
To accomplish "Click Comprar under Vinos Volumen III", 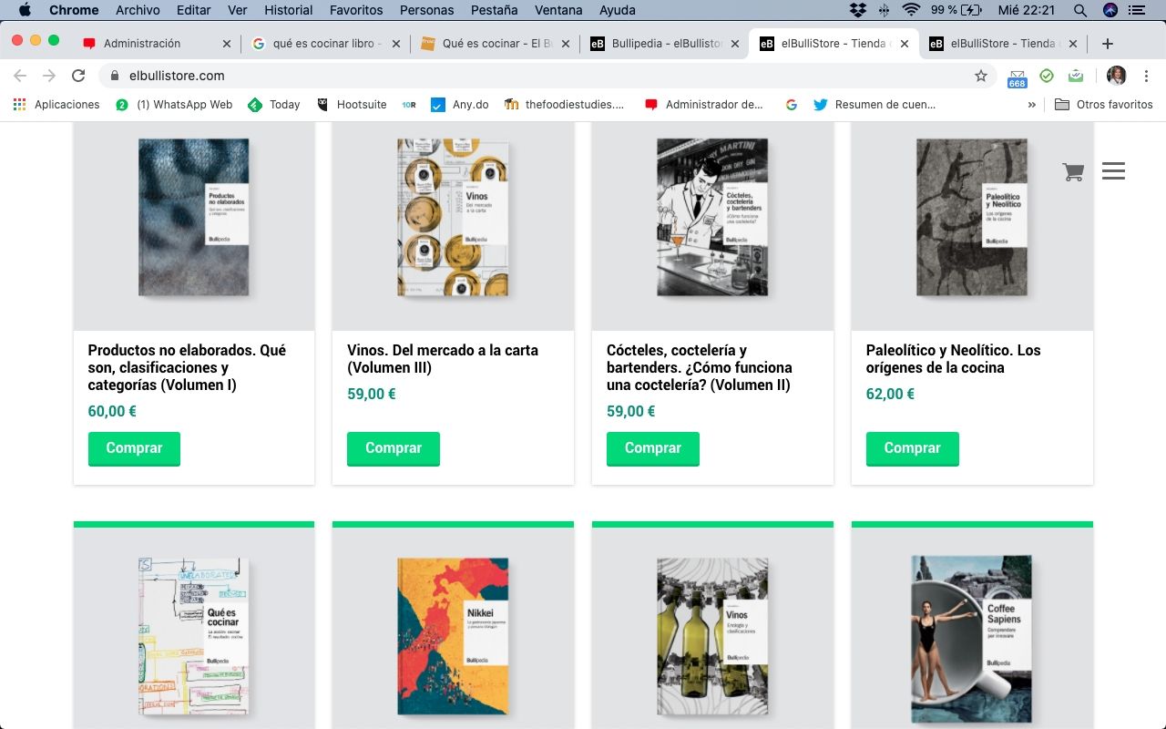I will pyautogui.click(x=394, y=448).
